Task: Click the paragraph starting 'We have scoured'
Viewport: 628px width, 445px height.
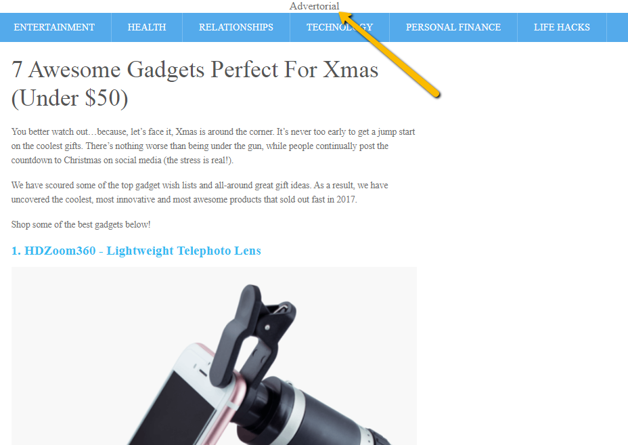Action: pos(200,192)
